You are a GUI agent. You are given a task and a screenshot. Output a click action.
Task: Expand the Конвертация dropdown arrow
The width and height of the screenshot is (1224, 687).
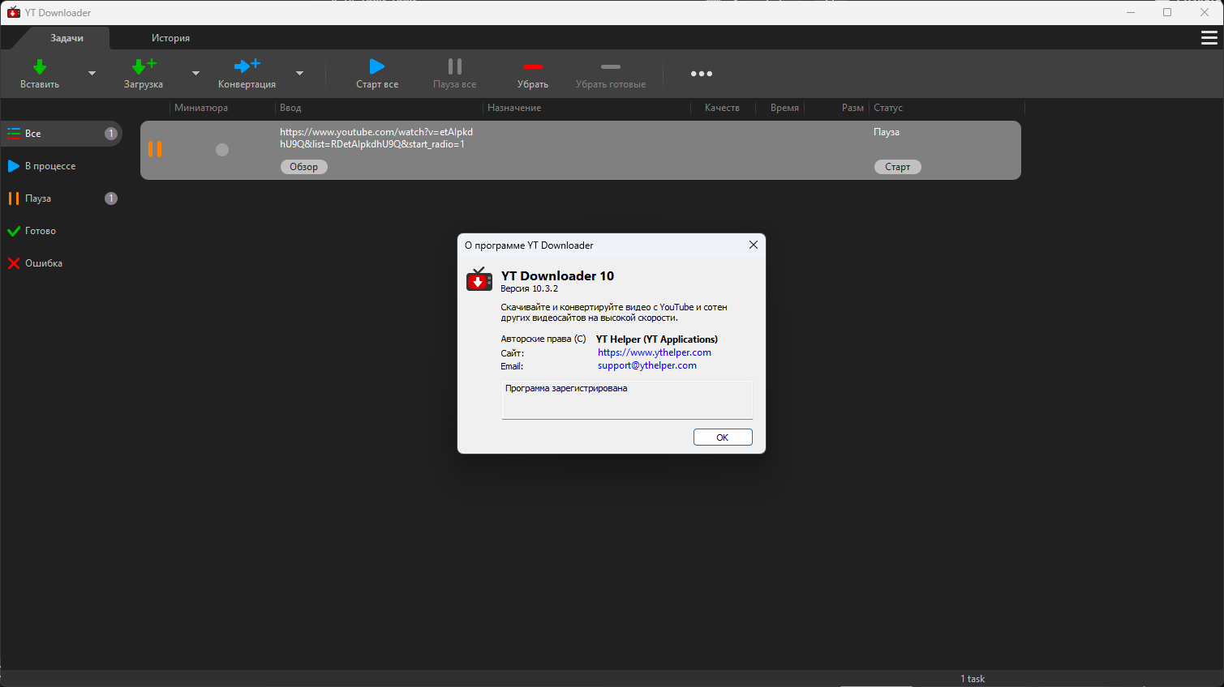(299, 74)
